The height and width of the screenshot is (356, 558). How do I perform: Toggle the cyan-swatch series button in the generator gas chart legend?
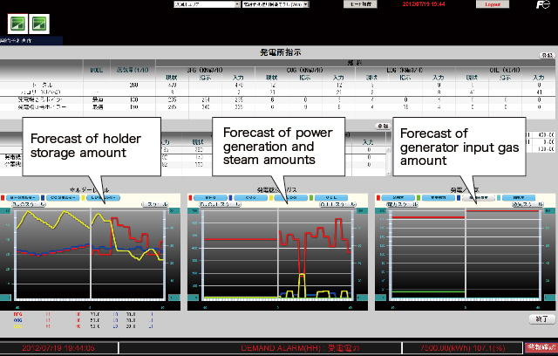coord(519,197)
